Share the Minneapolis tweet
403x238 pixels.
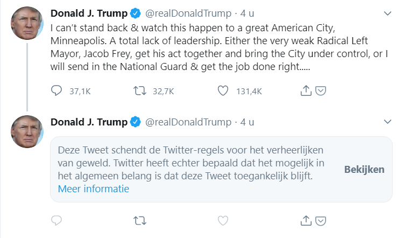[306, 91]
